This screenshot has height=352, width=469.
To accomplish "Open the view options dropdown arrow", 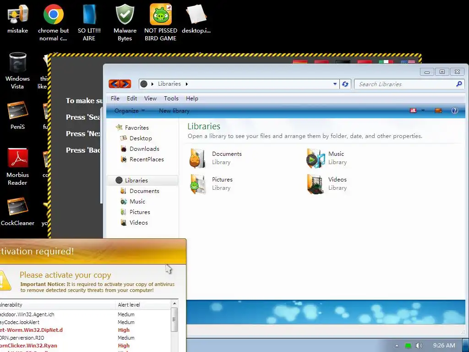I will (x=423, y=110).
